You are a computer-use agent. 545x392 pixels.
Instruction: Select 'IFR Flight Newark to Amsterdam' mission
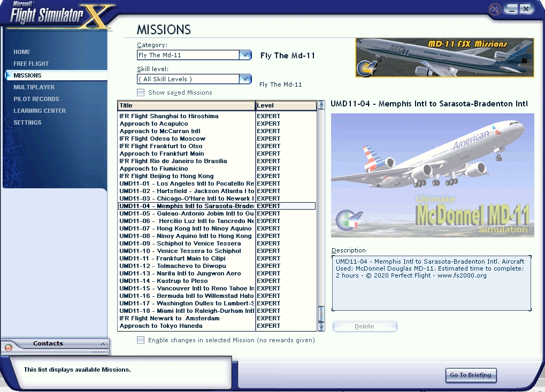tap(217, 318)
